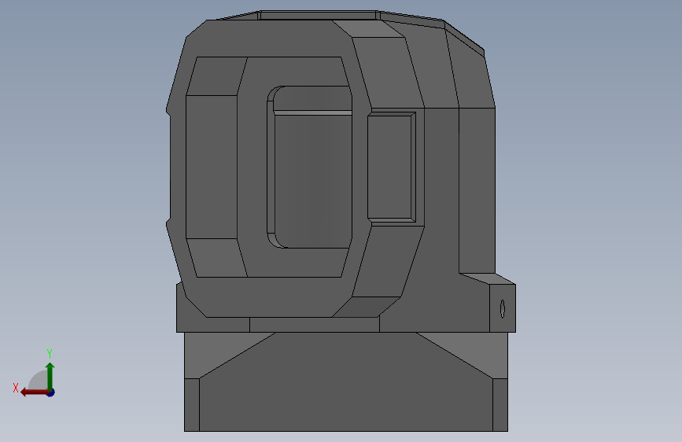
Task: Select the large trapezoid front face of base
Action: [346, 382]
